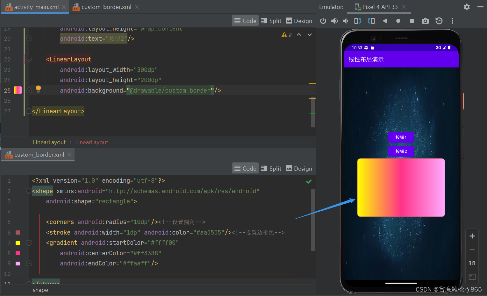
Task: Minimize the Emulator tool window
Action: click(x=480, y=7)
